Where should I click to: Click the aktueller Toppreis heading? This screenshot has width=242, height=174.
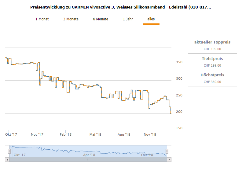click(x=212, y=42)
